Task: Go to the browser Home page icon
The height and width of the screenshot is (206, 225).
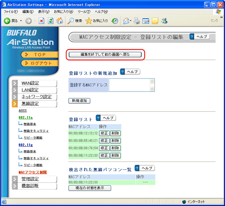Action: [59, 21]
